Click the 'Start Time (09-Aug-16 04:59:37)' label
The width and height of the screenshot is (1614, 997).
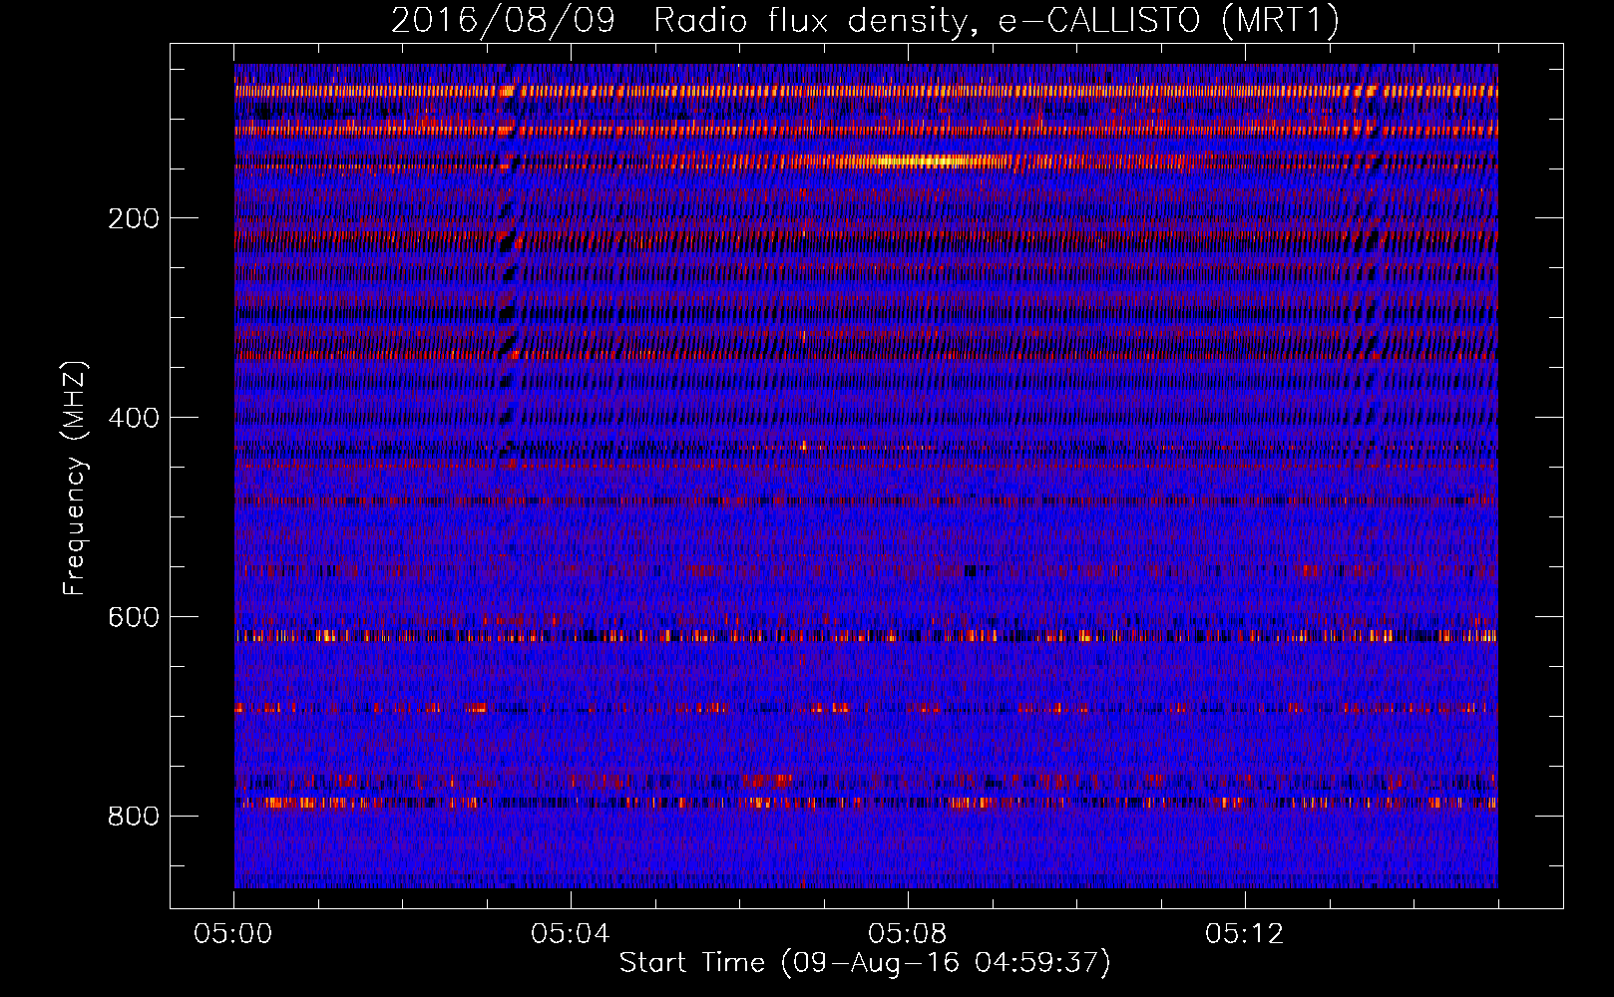tap(865, 963)
